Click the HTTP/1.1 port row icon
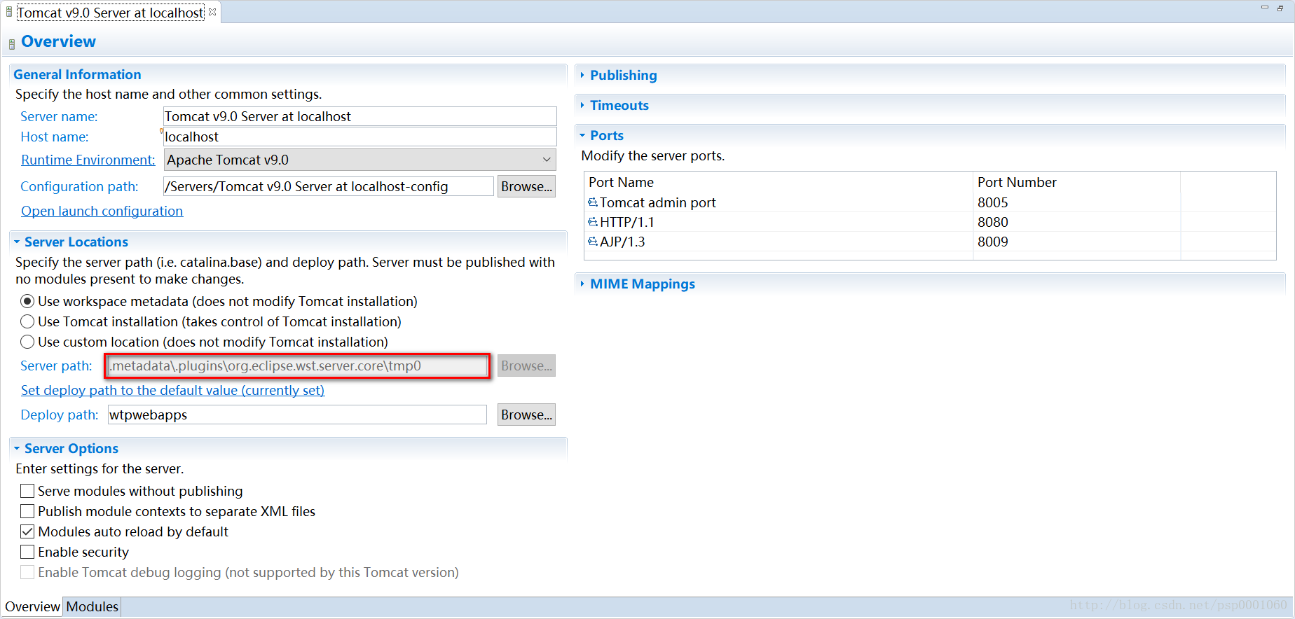 [593, 222]
